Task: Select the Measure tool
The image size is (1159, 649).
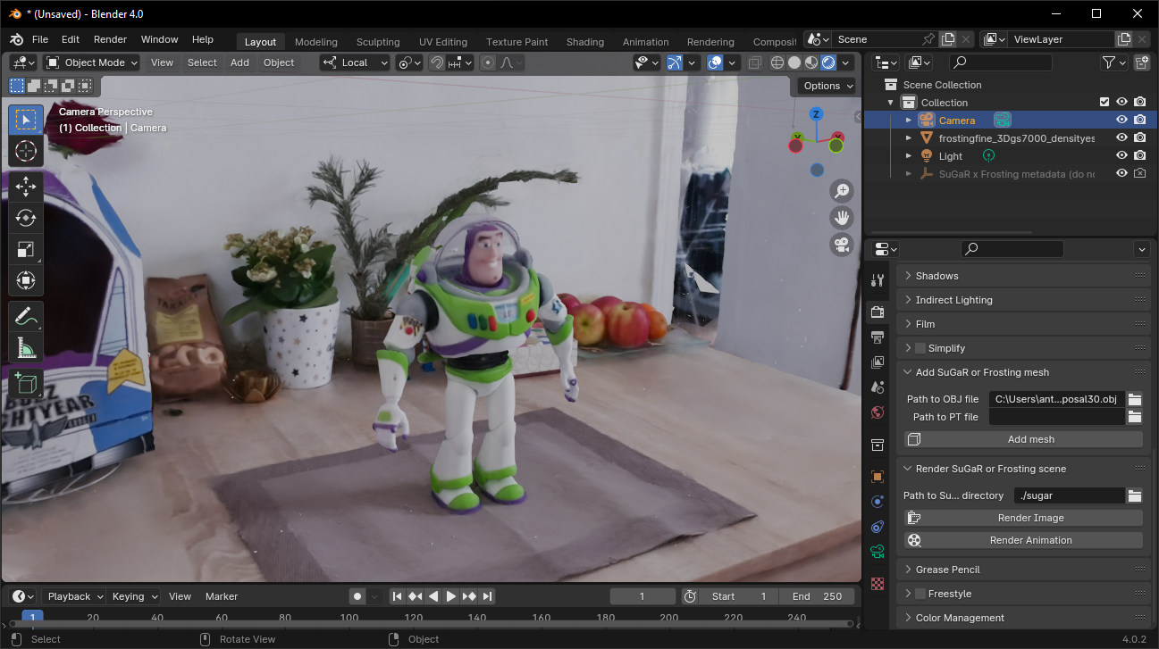Action: point(26,347)
